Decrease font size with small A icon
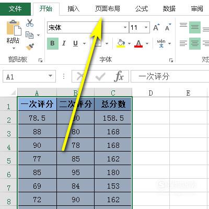The height and width of the screenshot is (209, 209). click(168, 28)
